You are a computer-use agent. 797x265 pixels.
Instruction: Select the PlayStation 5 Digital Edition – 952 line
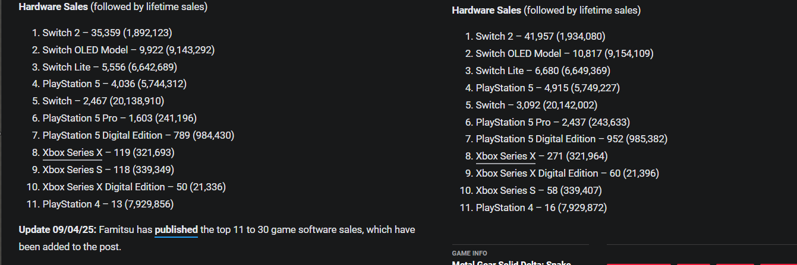coord(571,139)
